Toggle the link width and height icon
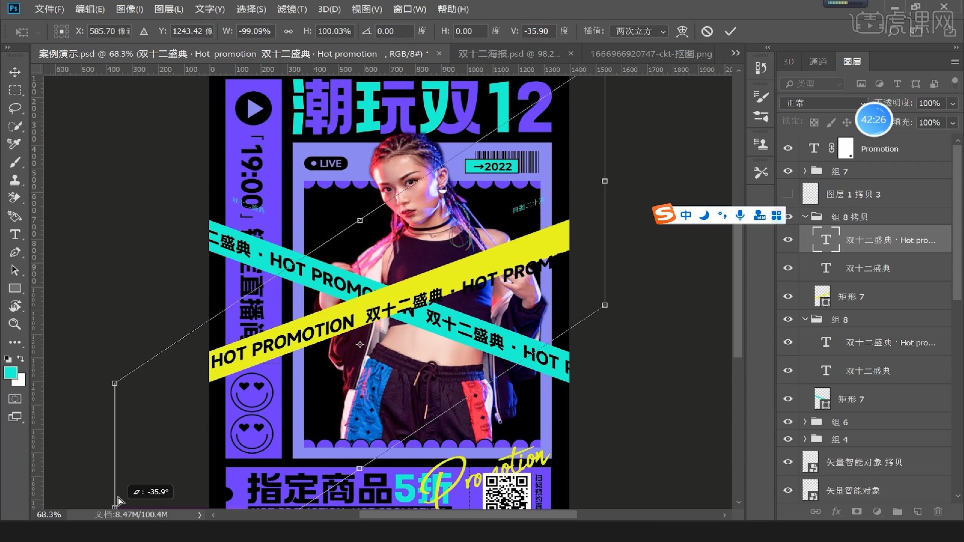The width and height of the screenshot is (964, 542). click(x=288, y=31)
